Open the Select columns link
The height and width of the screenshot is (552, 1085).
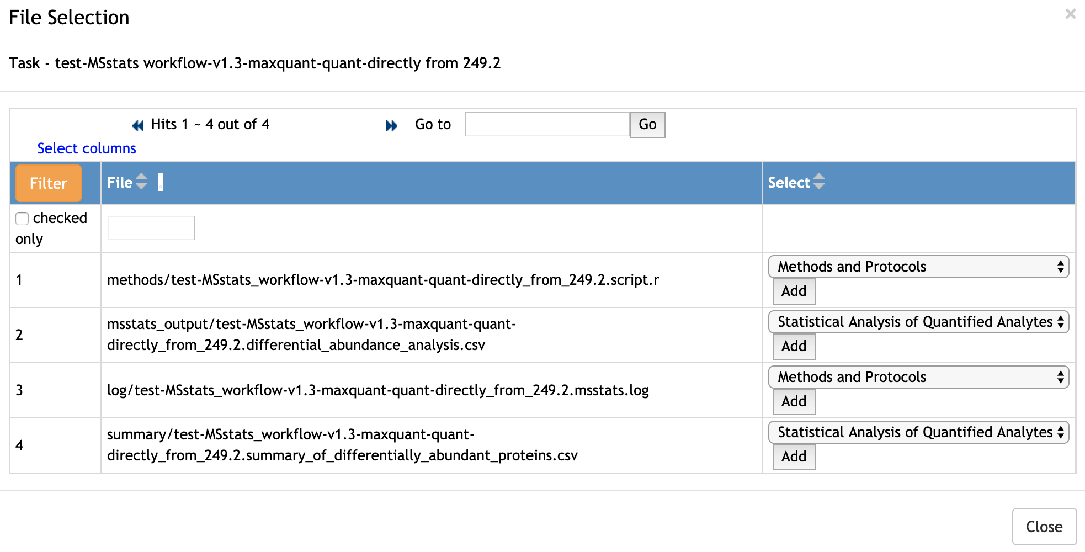(x=87, y=148)
